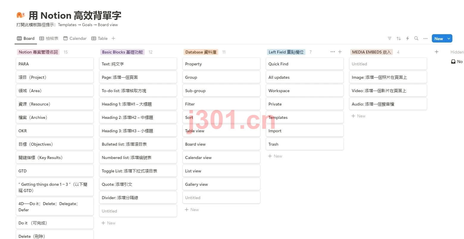Open the Left Field group options menu
464x239 pixels.
[332, 52]
